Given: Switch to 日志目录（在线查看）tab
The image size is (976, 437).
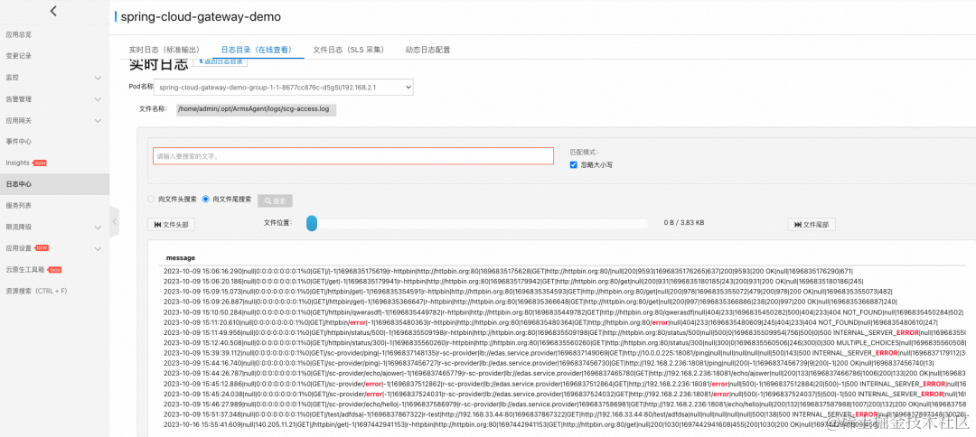Looking at the screenshot, I should (x=257, y=50).
